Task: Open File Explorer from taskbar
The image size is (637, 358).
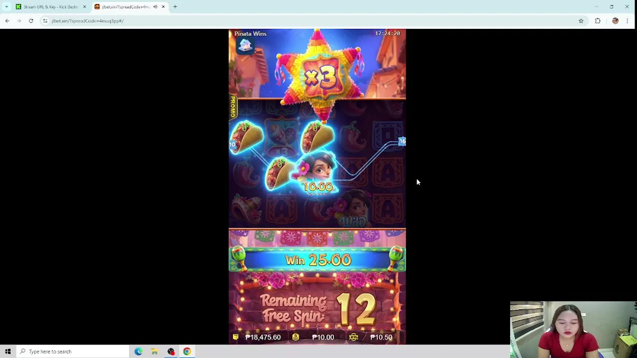Action: [155, 352]
